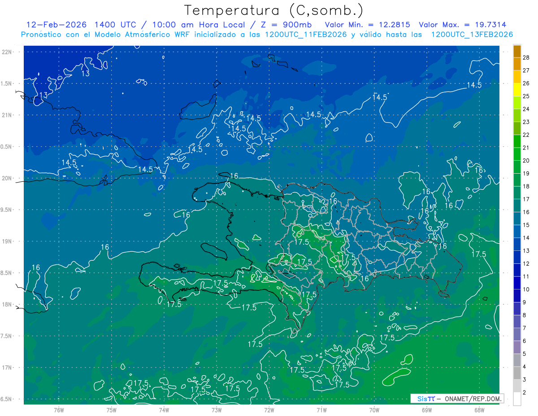Click the "75W" longitude axis label
Viewport: 538px width, 416px height.
111,410
